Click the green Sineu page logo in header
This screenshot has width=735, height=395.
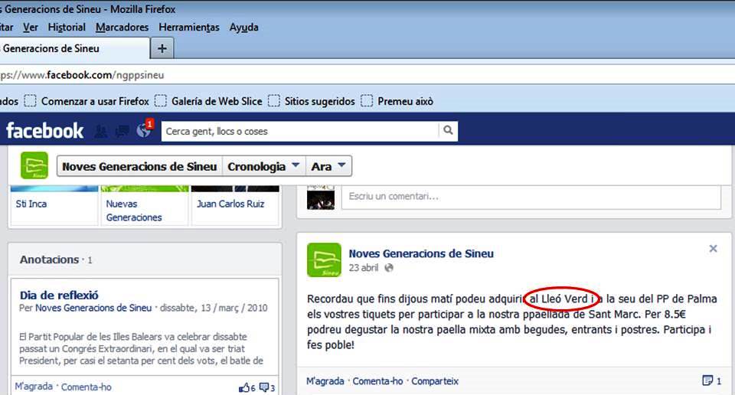(x=34, y=166)
